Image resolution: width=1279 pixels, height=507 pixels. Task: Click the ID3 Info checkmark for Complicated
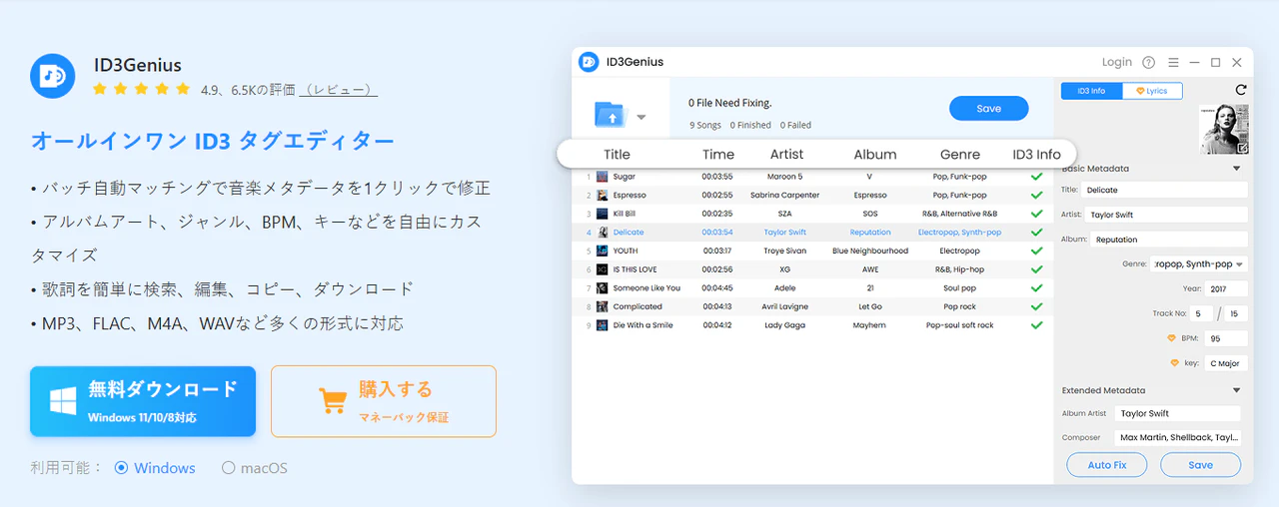[x=1036, y=306]
